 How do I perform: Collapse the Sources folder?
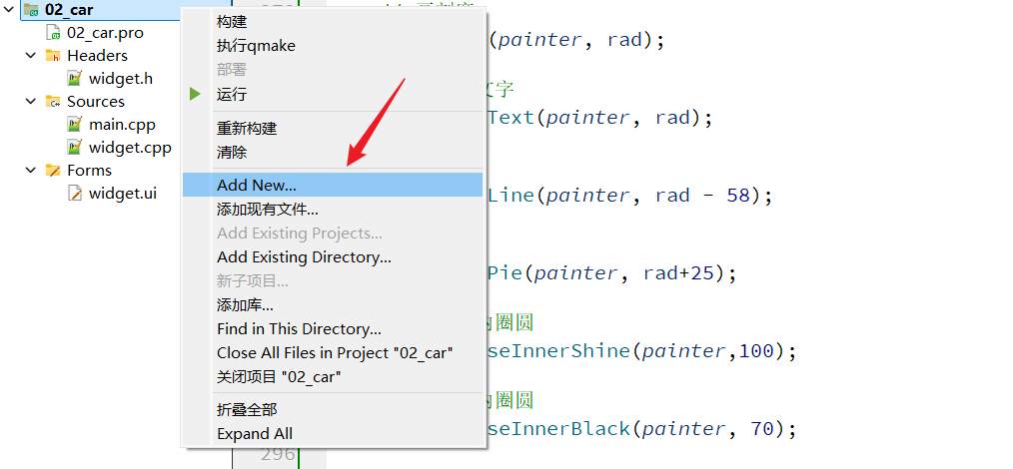30,101
